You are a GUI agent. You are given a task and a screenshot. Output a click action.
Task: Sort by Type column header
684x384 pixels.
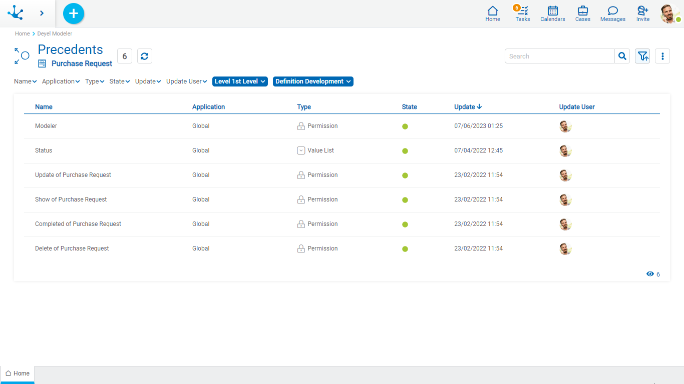[x=304, y=107]
